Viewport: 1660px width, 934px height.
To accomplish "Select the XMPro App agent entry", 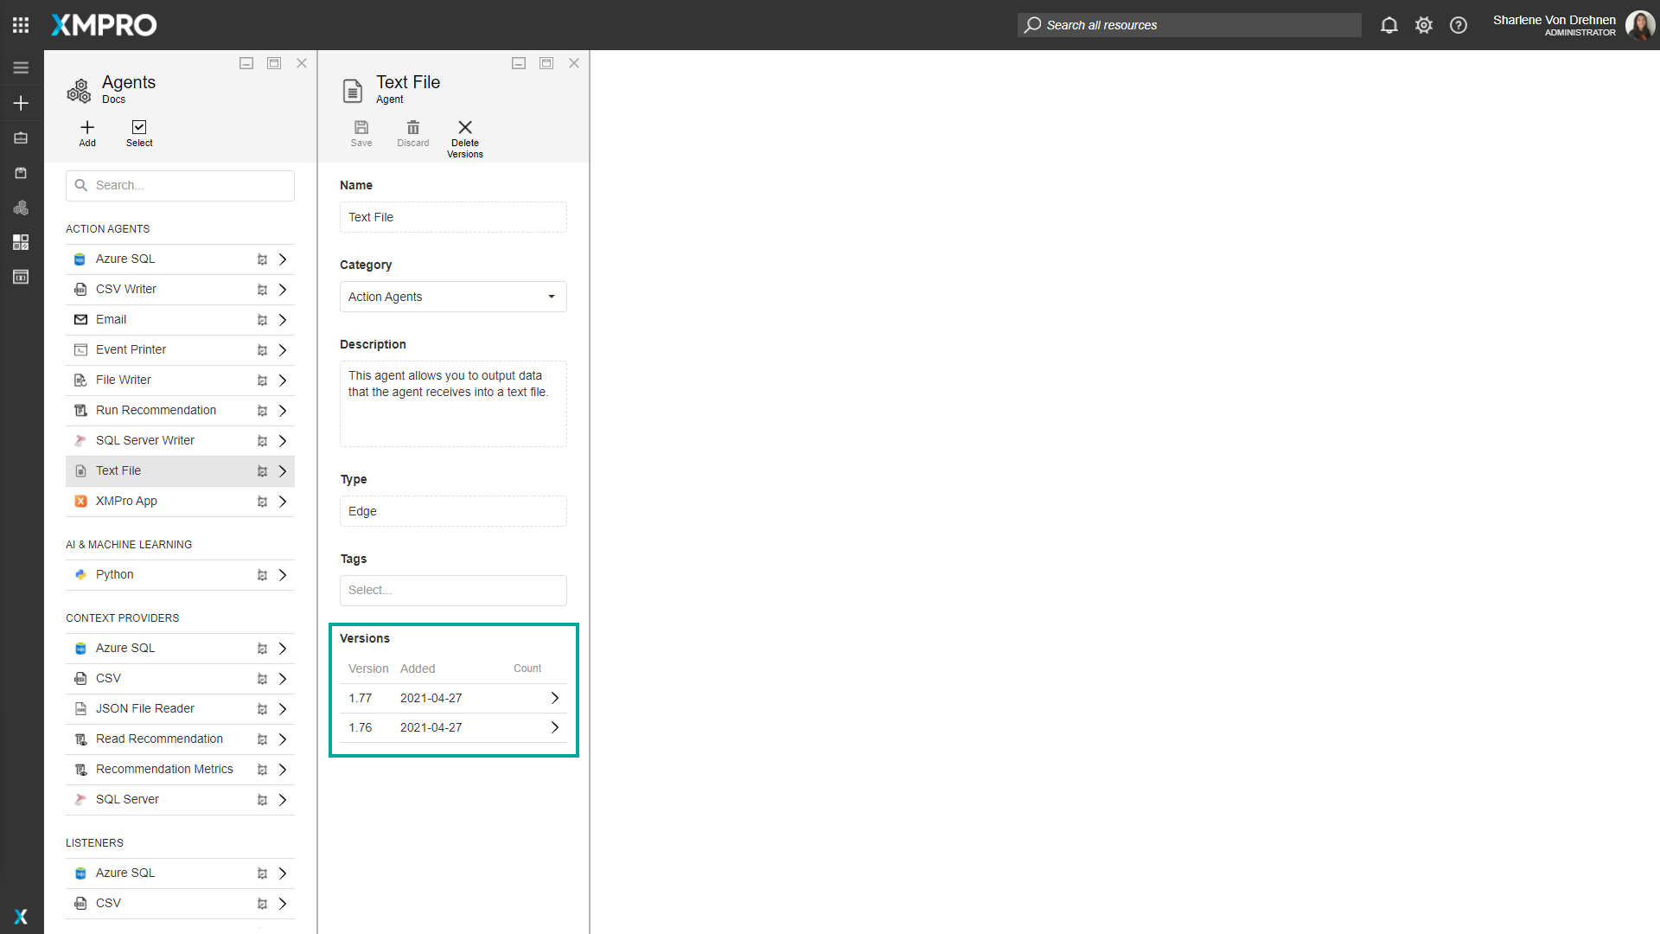I will [x=126, y=501].
